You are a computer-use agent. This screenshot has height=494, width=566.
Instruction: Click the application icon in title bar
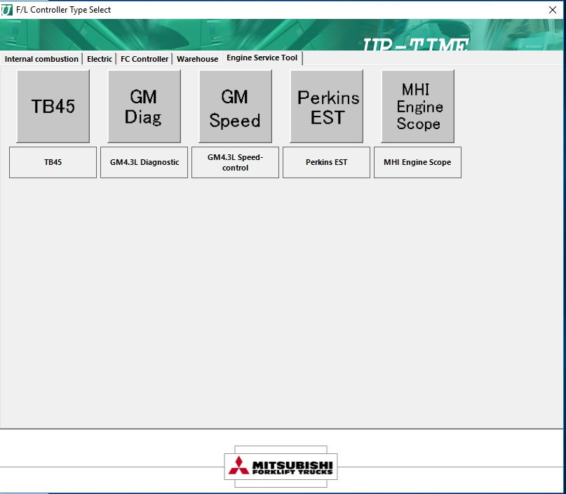(x=7, y=10)
